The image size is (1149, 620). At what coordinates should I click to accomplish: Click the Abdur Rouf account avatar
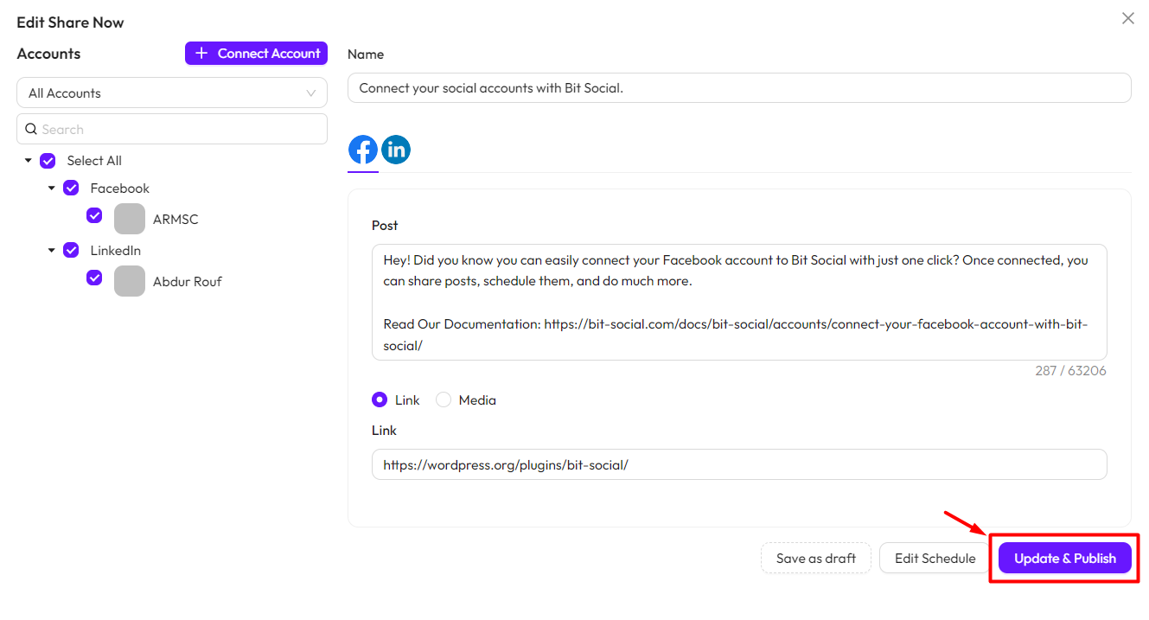pyautogui.click(x=130, y=281)
